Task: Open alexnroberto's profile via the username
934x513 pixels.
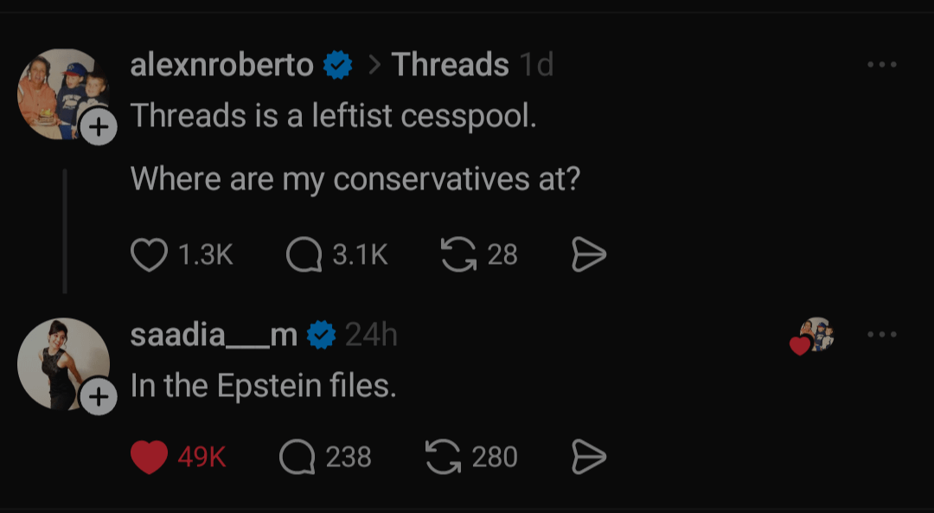Action: [x=221, y=65]
